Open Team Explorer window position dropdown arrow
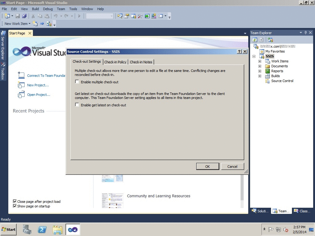Screen dimensions: 315x236 [x=301, y=33]
